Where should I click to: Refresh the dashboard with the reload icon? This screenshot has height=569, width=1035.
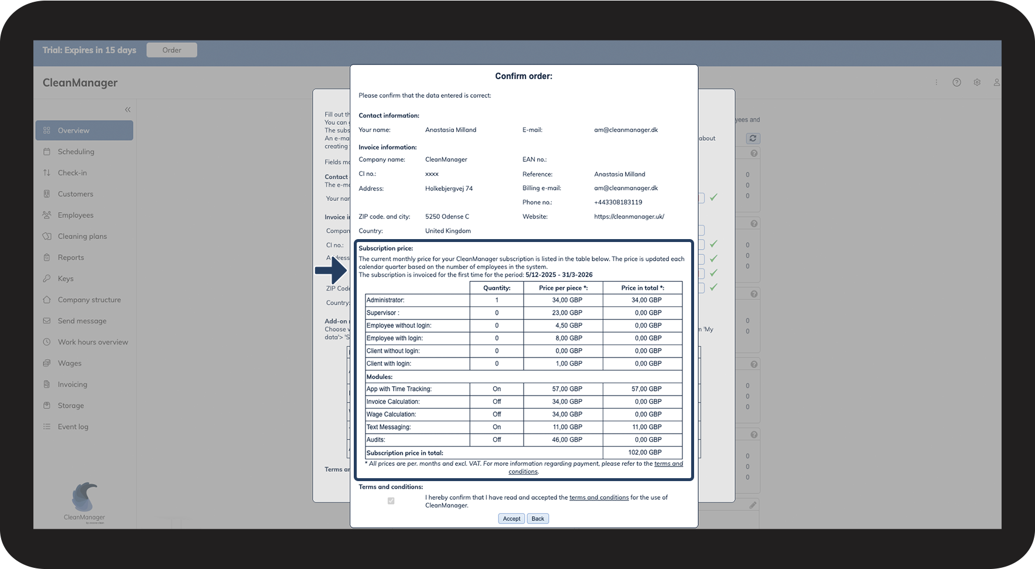pyautogui.click(x=753, y=138)
